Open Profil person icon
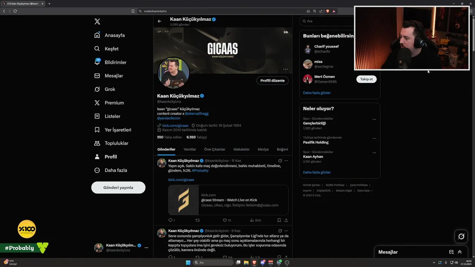 point(97,156)
